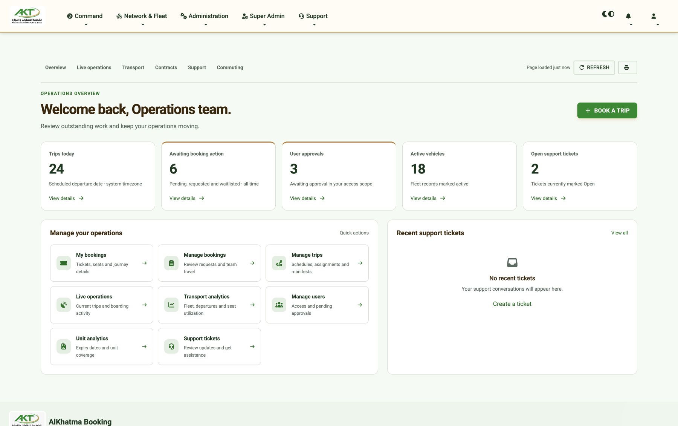Viewport: 678px width, 426px height.
Task: Switch to the Live operations tab
Action: 94,67
